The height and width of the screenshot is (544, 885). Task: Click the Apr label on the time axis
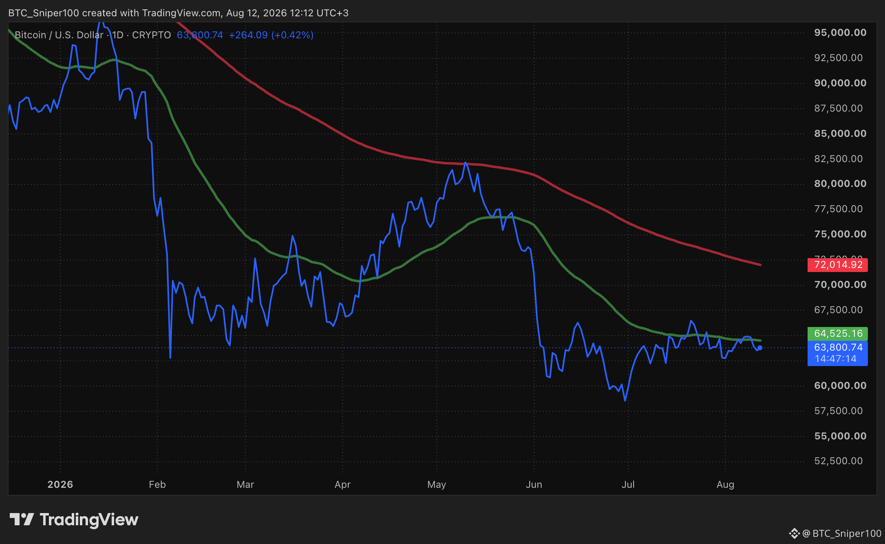coord(343,485)
